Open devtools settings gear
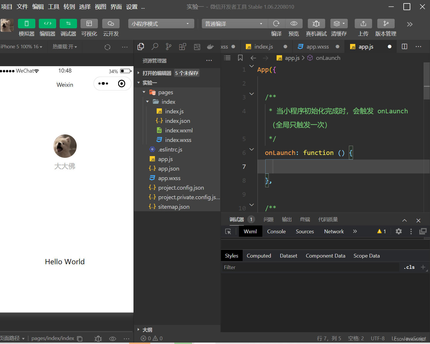Image resolution: width=430 pixels, height=344 pixels. tap(399, 231)
